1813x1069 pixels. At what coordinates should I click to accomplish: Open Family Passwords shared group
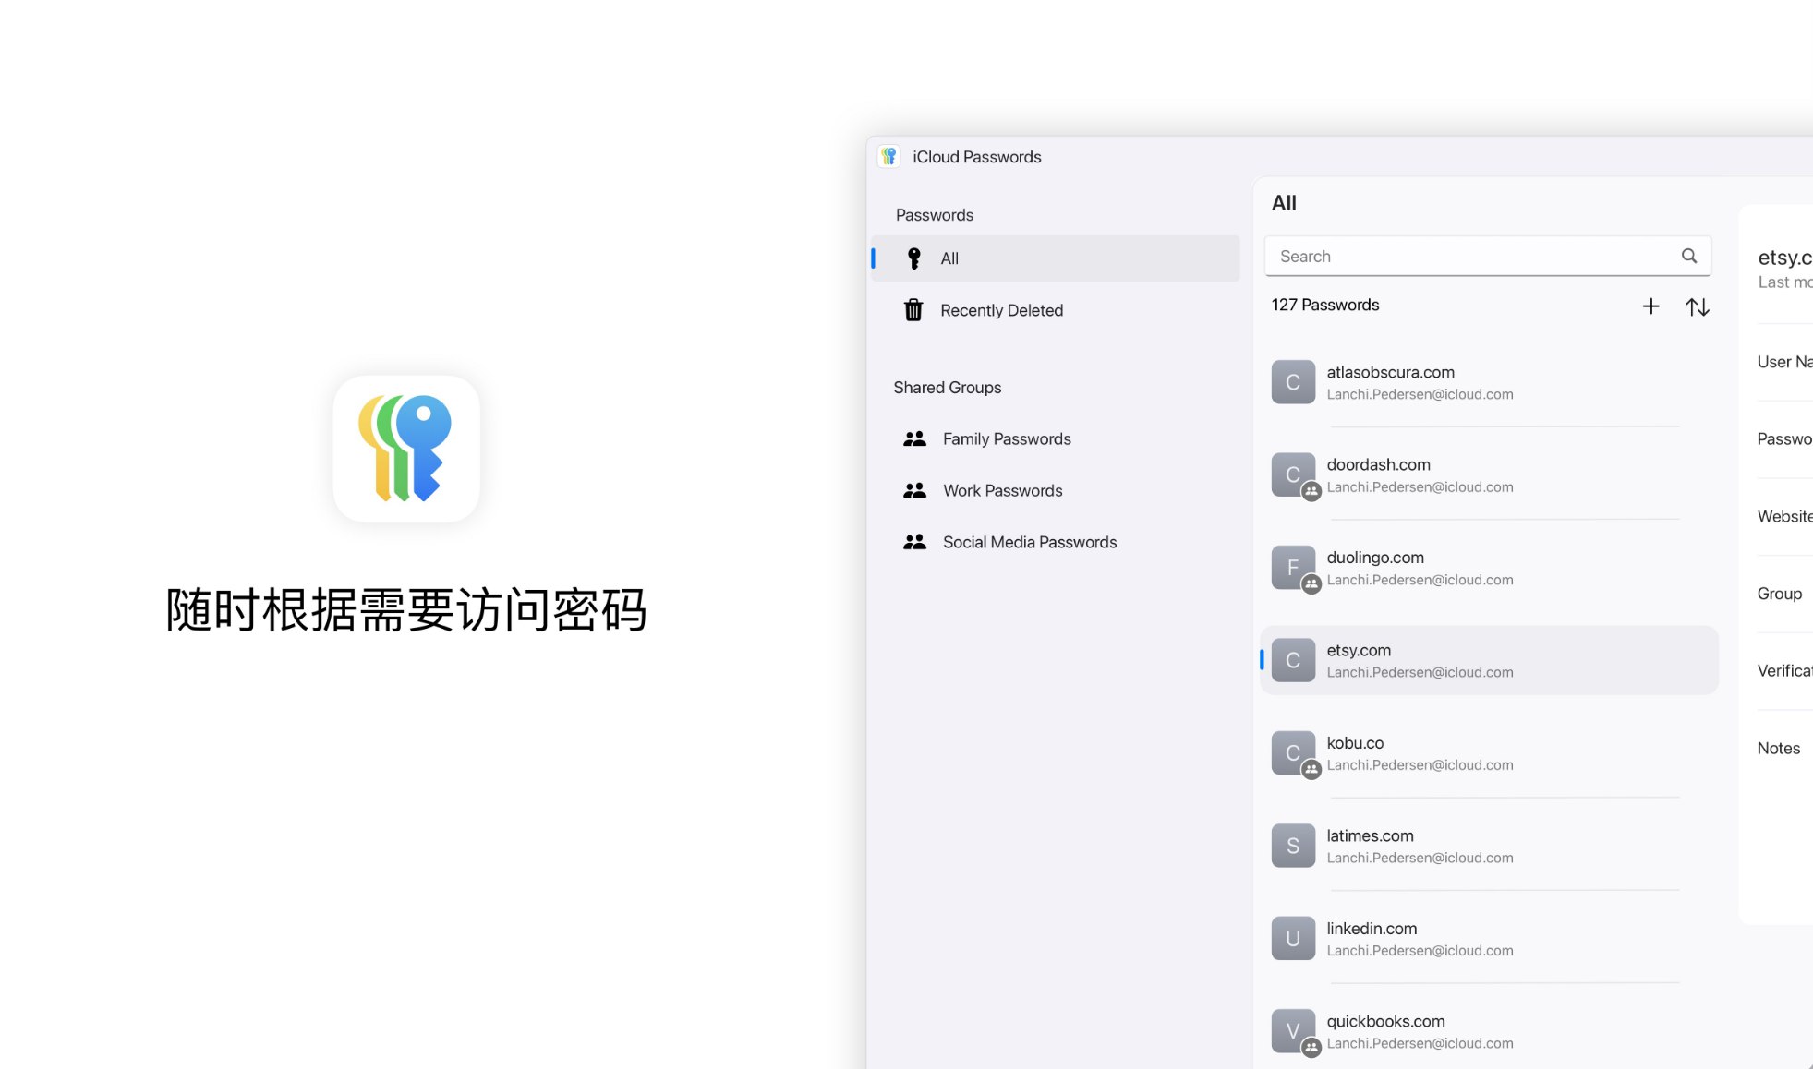[x=1006, y=439]
